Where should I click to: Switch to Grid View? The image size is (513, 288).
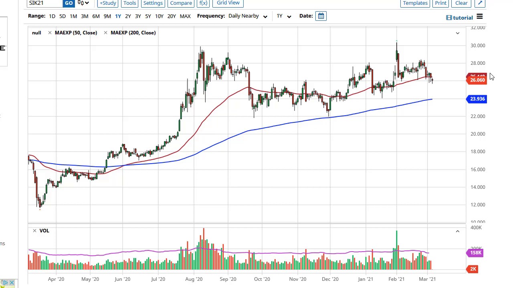[228, 3]
